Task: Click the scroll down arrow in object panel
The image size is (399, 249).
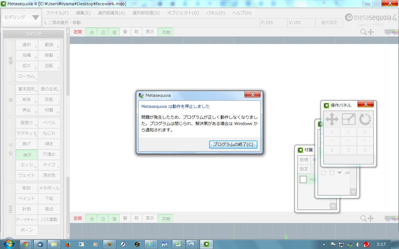Action: (353, 192)
